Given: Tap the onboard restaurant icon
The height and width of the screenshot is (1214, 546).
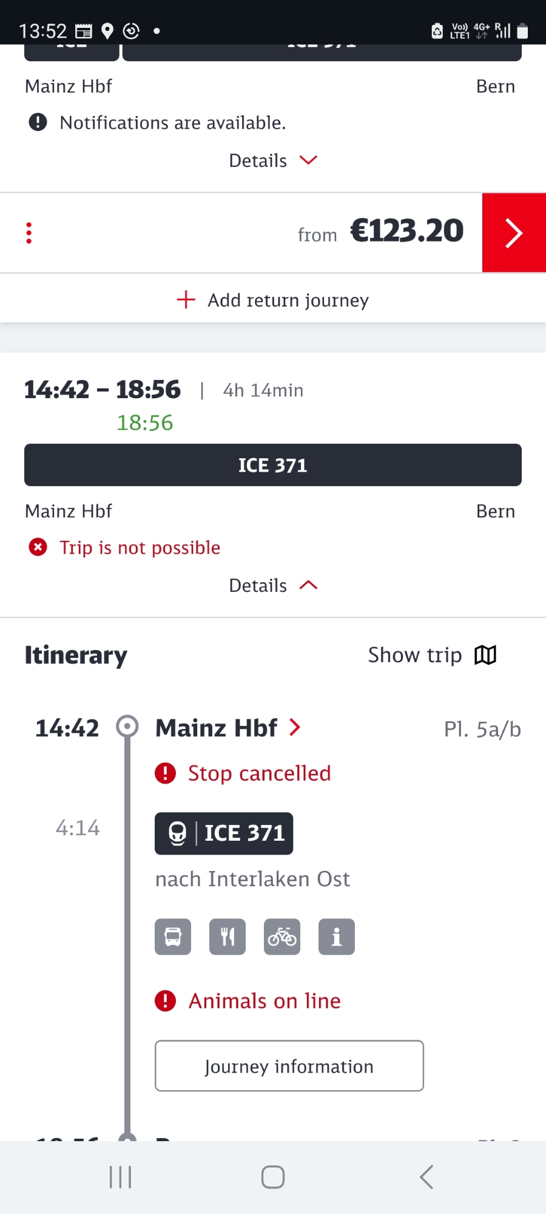Looking at the screenshot, I should (x=227, y=937).
